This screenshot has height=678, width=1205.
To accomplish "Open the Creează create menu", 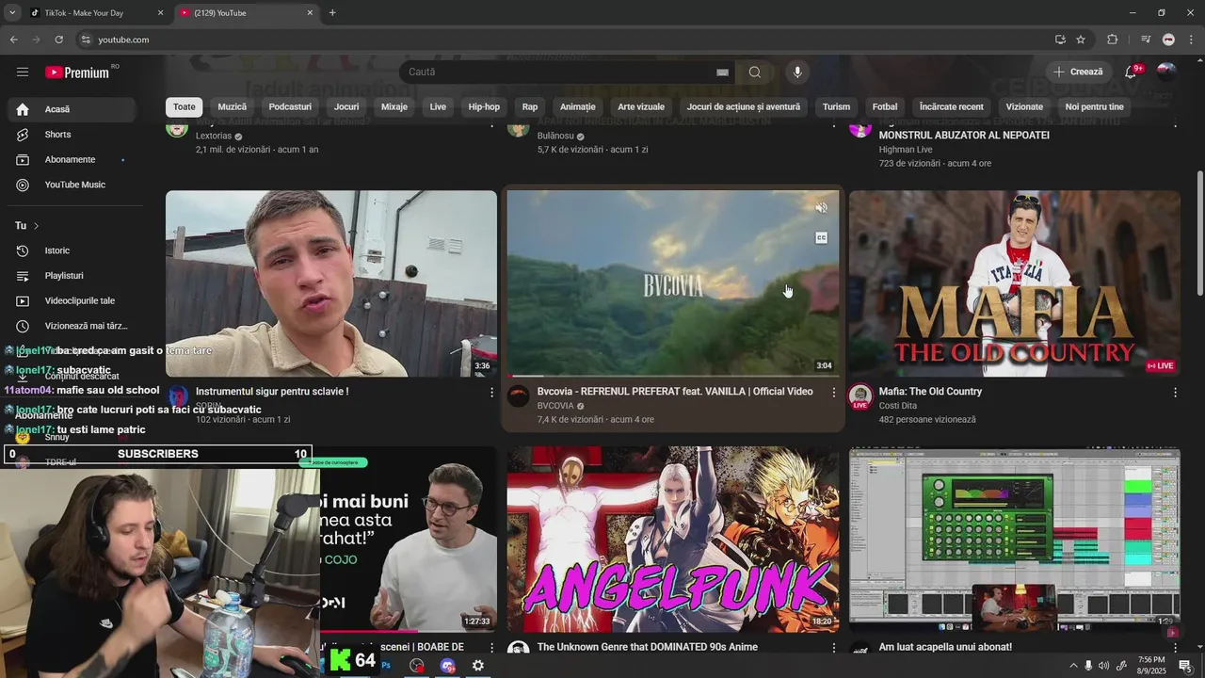I will [1078, 73].
